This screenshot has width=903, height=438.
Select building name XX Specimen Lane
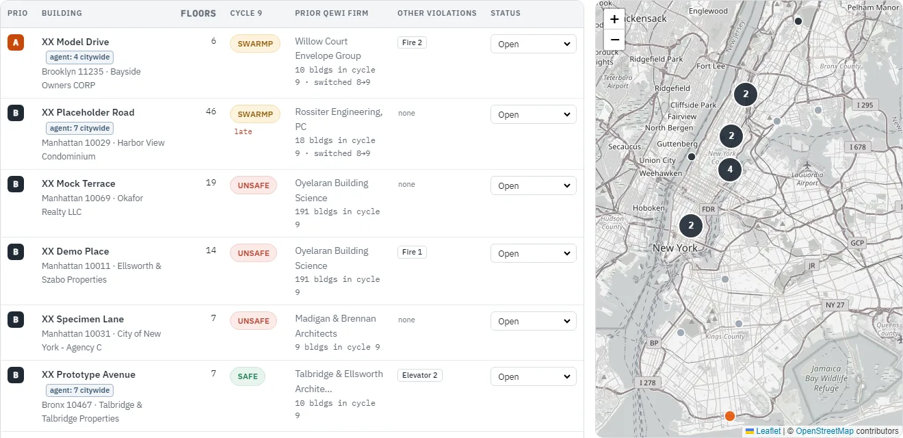point(83,319)
